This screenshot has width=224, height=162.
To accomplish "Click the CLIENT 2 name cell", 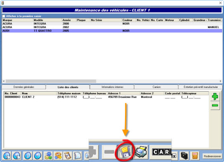I will coord(28,97).
